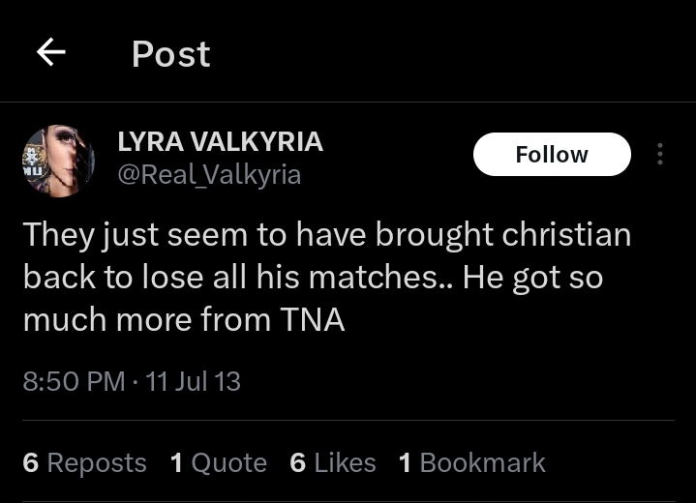Click "He got so" in post body

click(x=532, y=278)
